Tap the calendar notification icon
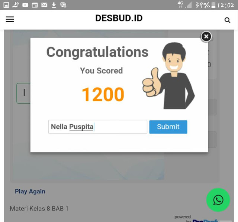This screenshot has height=222, width=238. click(x=35, y=5)
